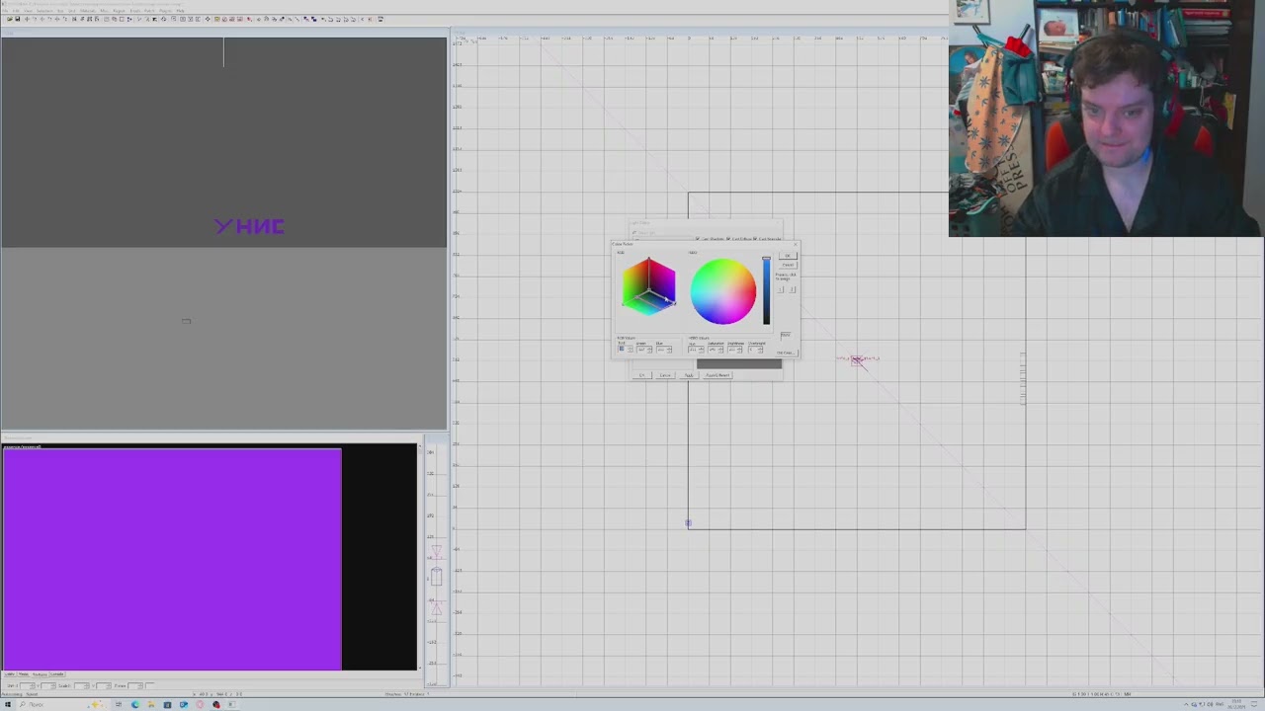Click OK in the Light Editor
1265x711 pixels.
pyautogui.click(x=642, y=375)
